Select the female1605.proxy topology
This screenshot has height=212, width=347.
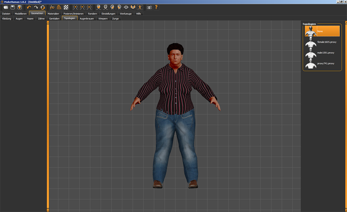322,42
